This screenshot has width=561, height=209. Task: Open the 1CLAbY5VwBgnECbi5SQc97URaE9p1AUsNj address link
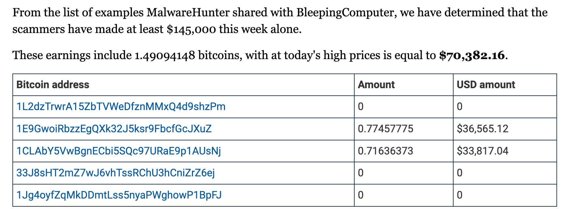pyautogui.click(x=119, y=151)
